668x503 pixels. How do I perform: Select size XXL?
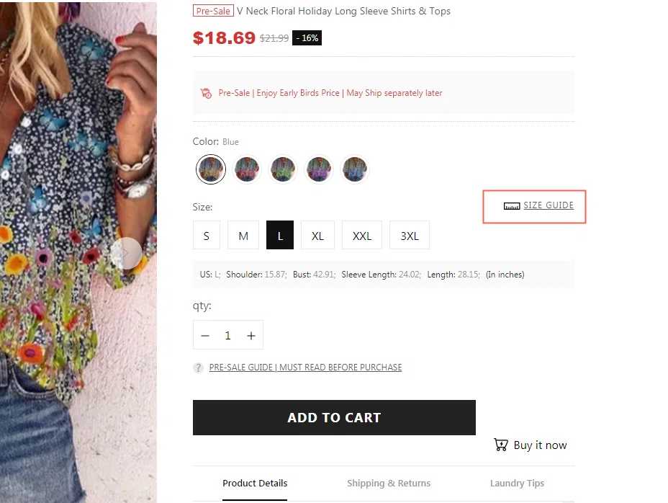[x=362, y=236]
